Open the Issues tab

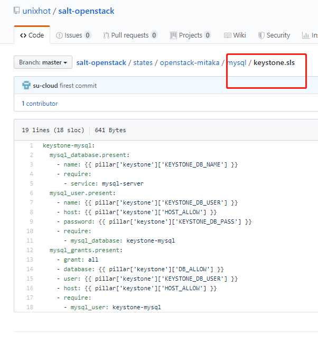[x=73, y=35]
